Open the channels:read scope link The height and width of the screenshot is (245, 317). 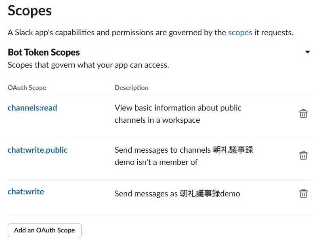[32, 108]
